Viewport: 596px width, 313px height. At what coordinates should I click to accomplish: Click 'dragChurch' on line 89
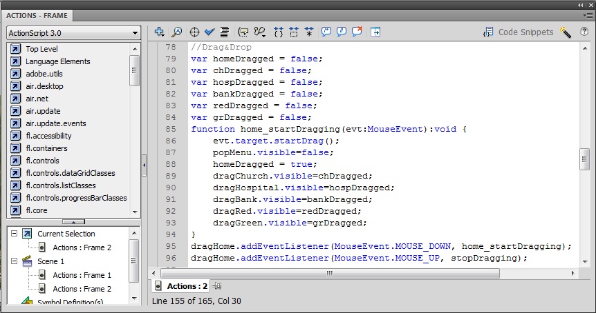click(240, 176)
